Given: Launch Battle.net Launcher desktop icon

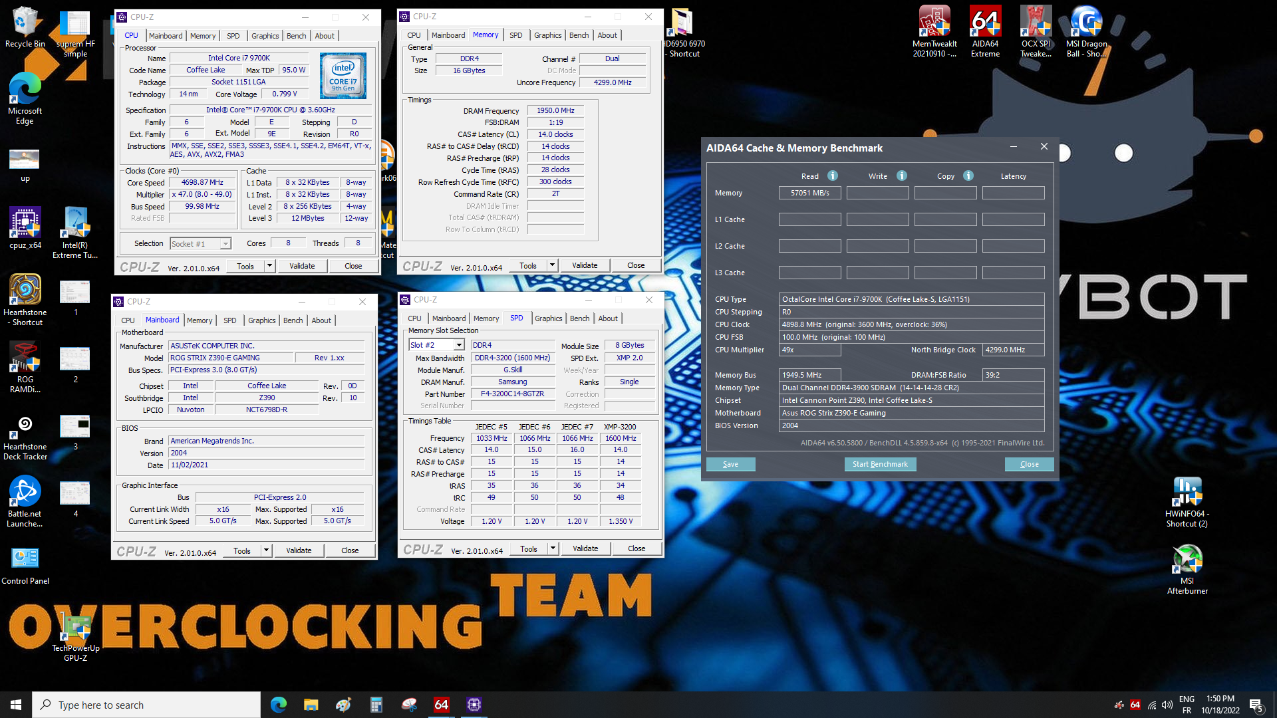Looking at the screenshot, I should point(25,501).
